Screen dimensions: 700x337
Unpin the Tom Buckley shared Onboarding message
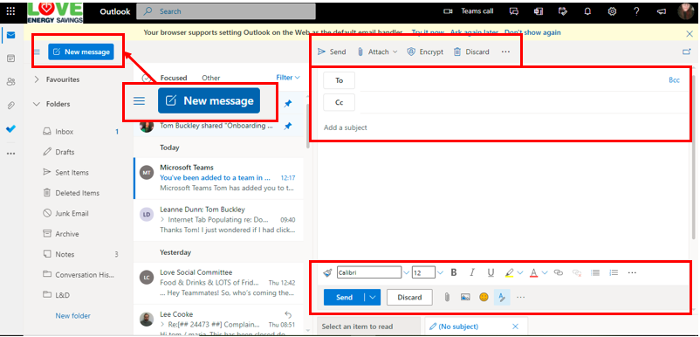tap(288, 127)
